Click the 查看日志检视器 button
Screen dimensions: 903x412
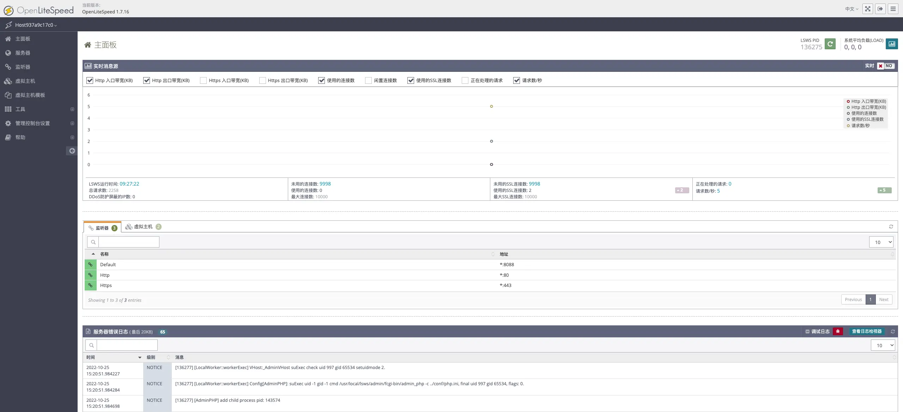(x=866, y=331)
